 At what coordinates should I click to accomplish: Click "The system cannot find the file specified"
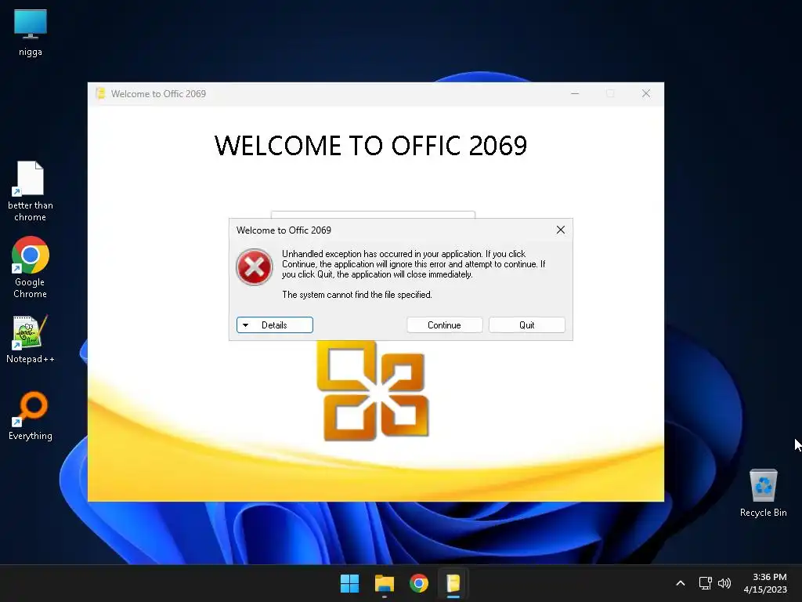357,295
